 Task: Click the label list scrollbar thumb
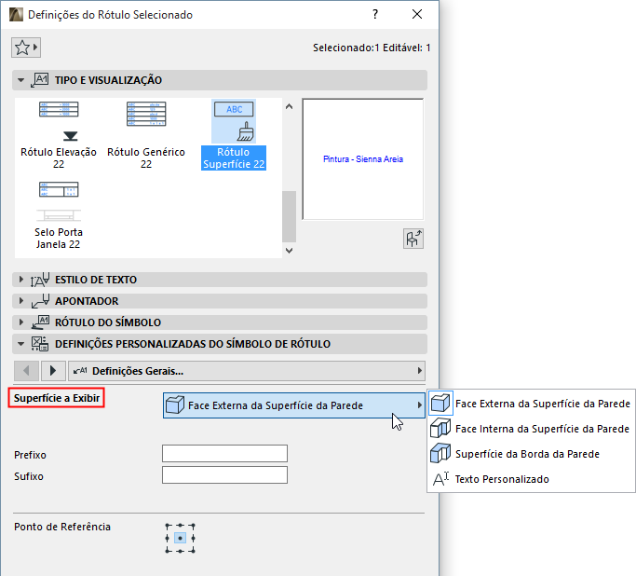[x=289, y=216]
